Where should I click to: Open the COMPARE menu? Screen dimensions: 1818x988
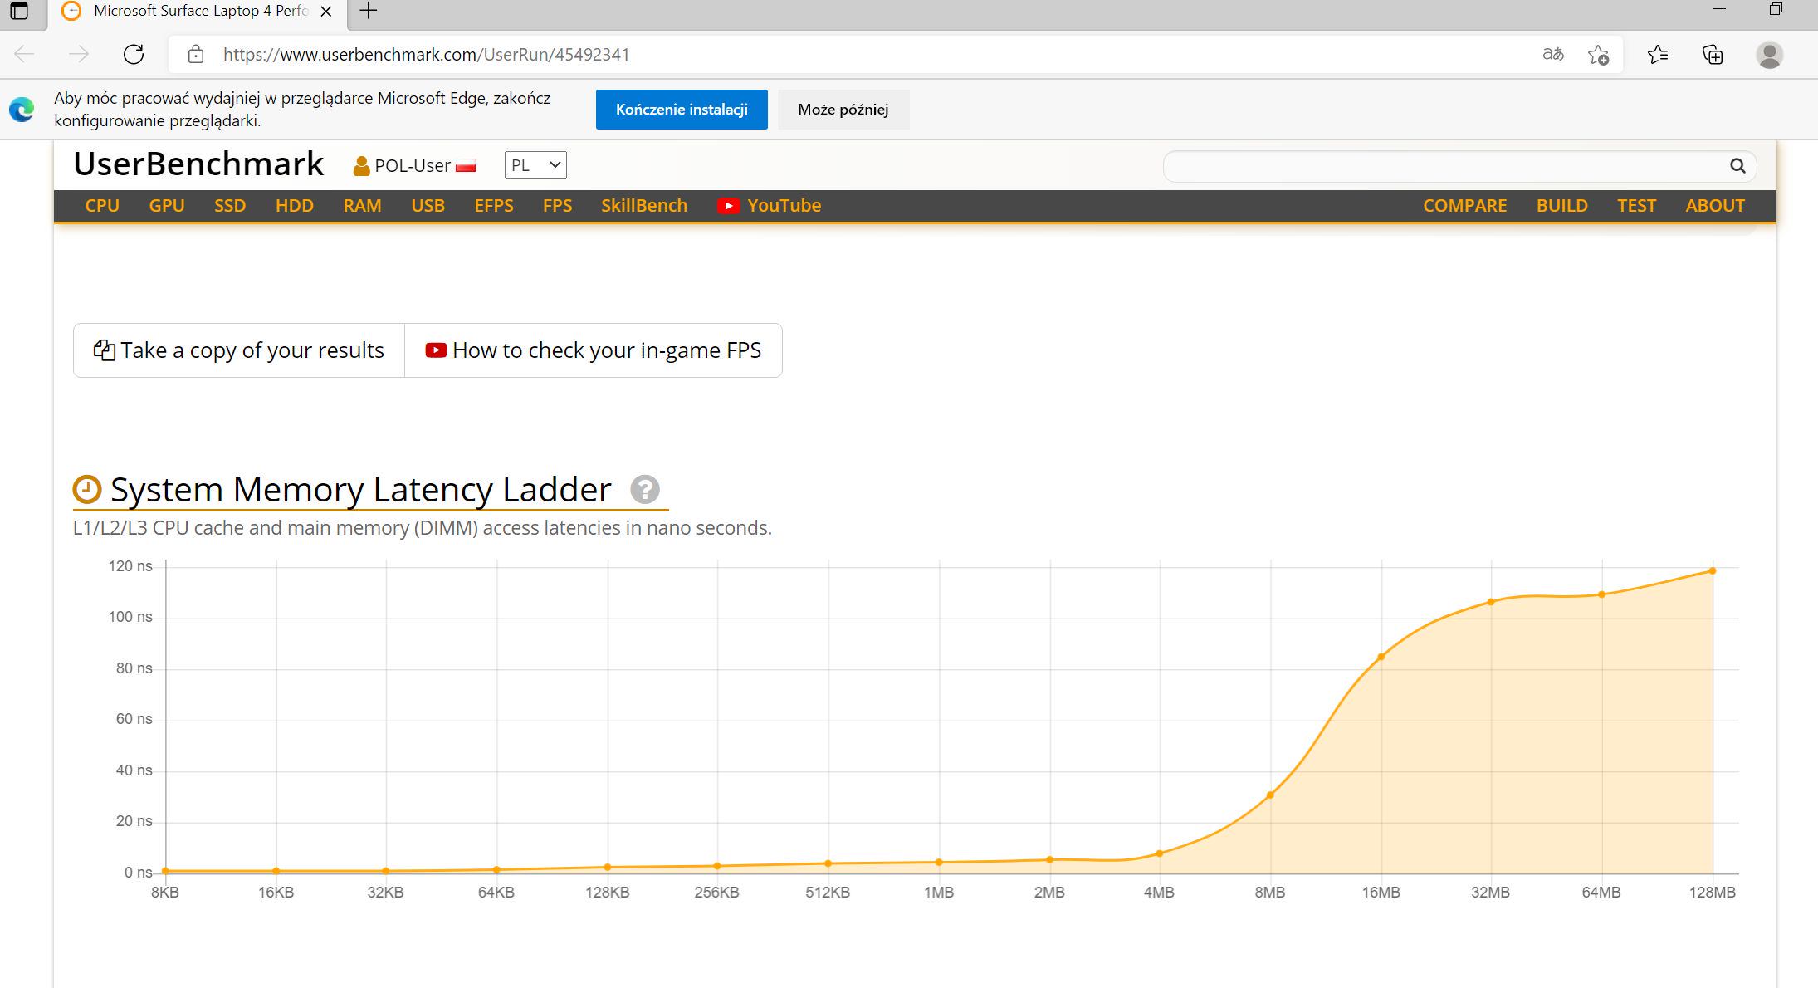coord(1464,206)
